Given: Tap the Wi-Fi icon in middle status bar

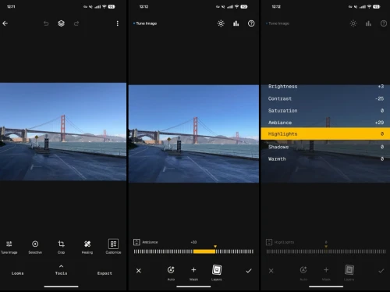Looking at the screenshot, I should coord(236,7).
